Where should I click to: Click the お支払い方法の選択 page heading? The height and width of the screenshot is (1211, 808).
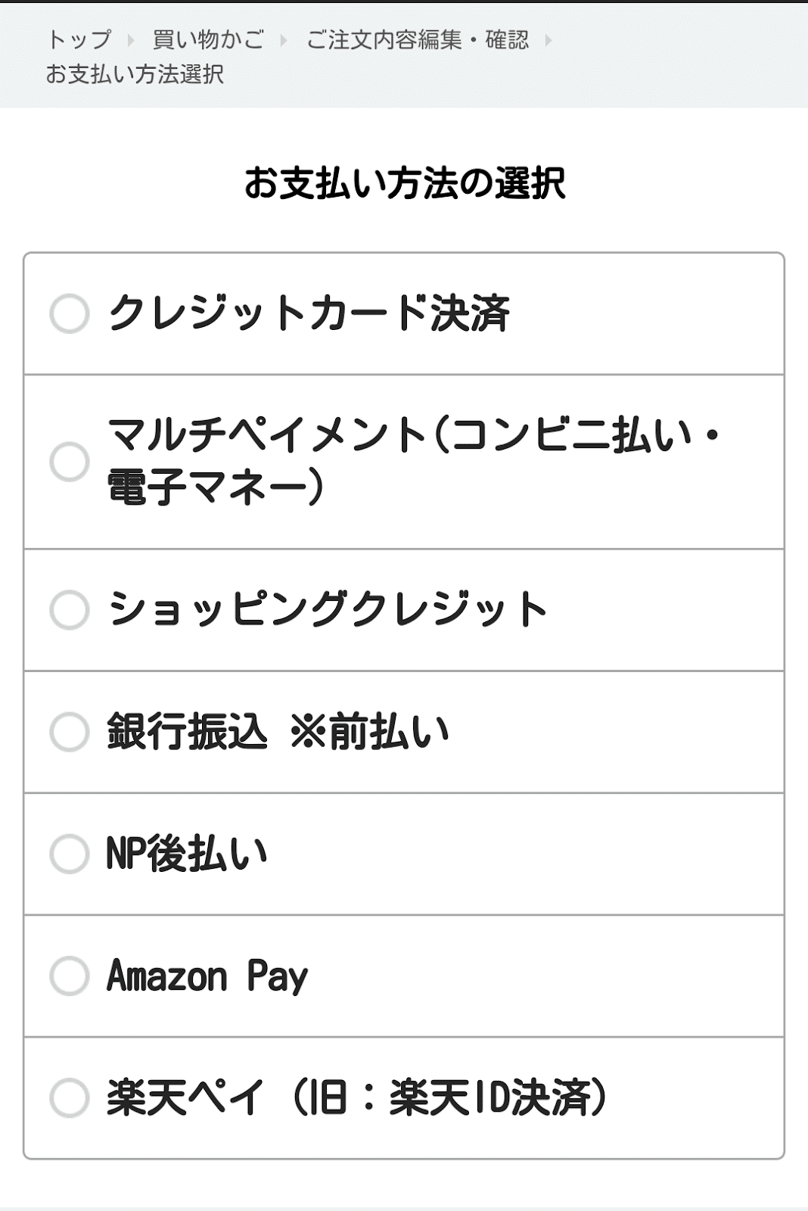405,183
